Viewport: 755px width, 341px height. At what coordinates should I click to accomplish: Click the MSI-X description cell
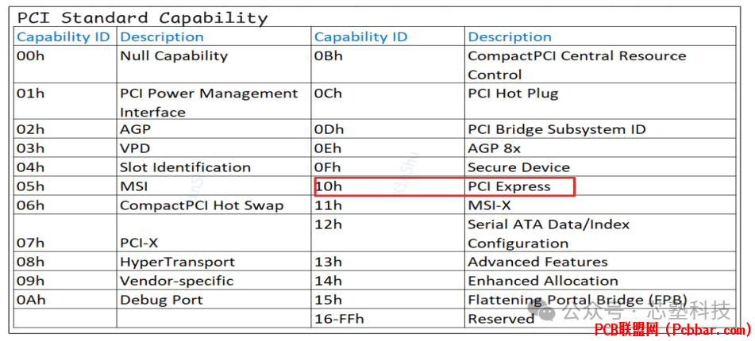489,205
